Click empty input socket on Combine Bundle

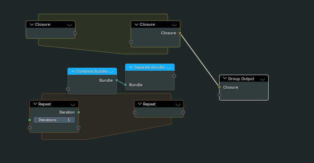coord(68,89)
